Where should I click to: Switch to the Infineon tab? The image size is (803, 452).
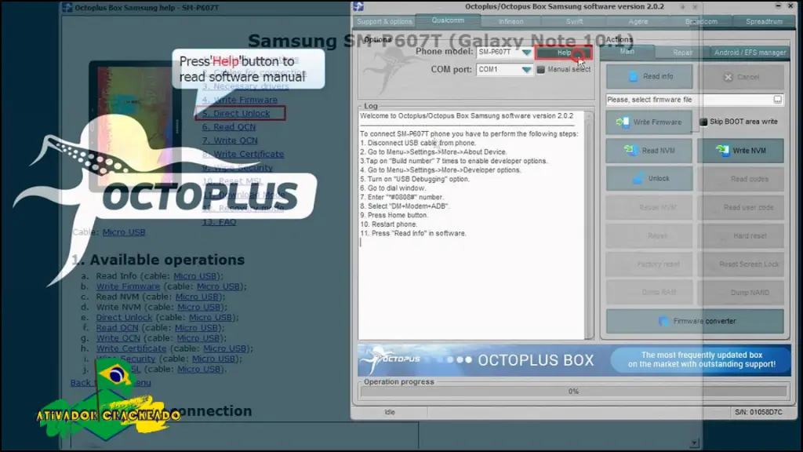point(511,21)
